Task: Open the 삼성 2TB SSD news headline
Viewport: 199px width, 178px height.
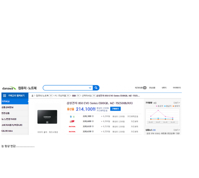Action: pyautogui.click(x=163, y=133)
